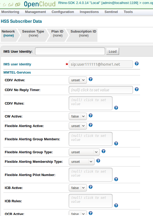Click the help icon next to CW Active

(90, 115)
